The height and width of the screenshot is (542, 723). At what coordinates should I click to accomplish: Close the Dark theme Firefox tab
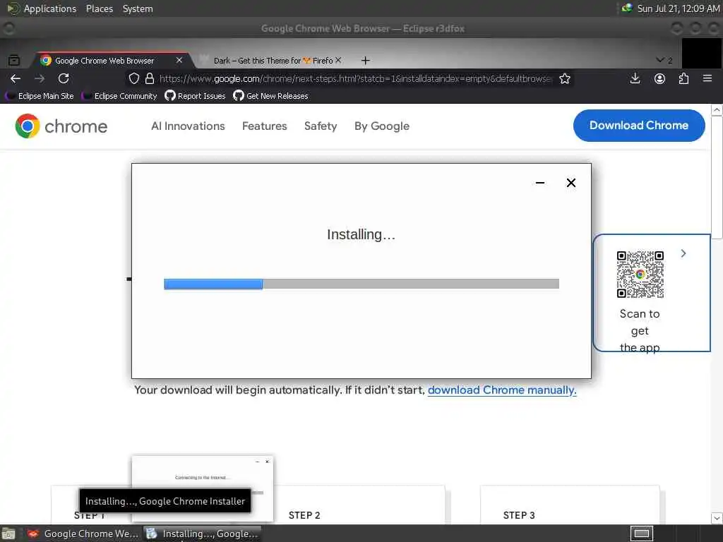click(x=338, y=61)
